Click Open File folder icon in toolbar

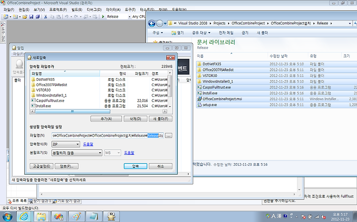tap(25, 17)
